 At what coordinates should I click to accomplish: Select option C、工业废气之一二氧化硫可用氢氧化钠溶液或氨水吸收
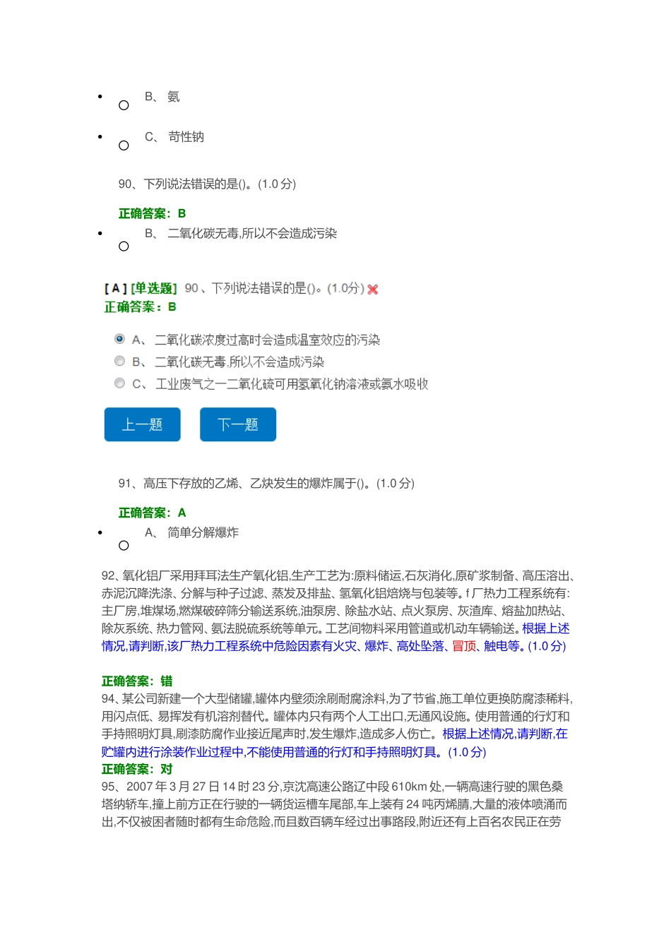(x=119, y=383)
